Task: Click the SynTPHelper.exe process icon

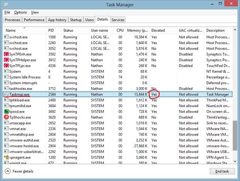Action: click(6, 60)
